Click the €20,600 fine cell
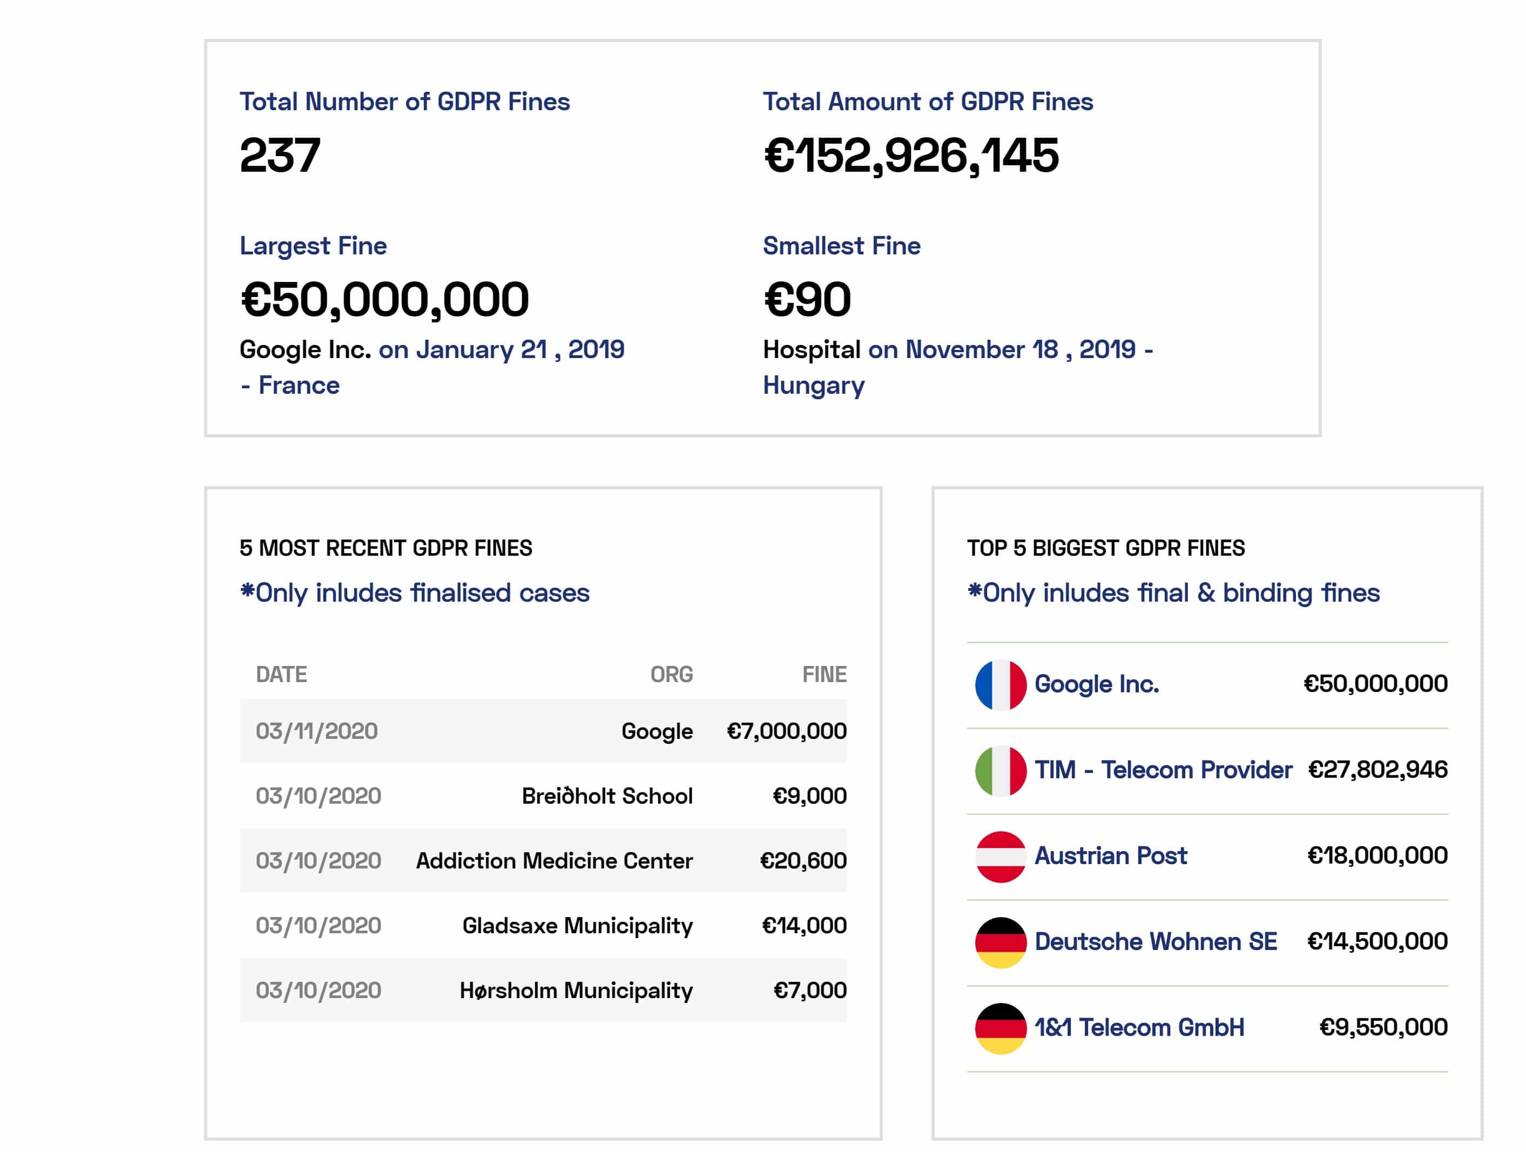The width and height of the screenshot is (1526, 1152). click(803, 861)
